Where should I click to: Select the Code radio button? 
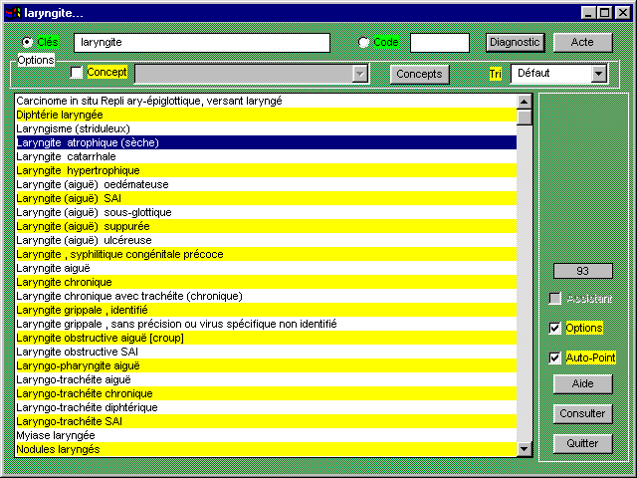(363, 42)
